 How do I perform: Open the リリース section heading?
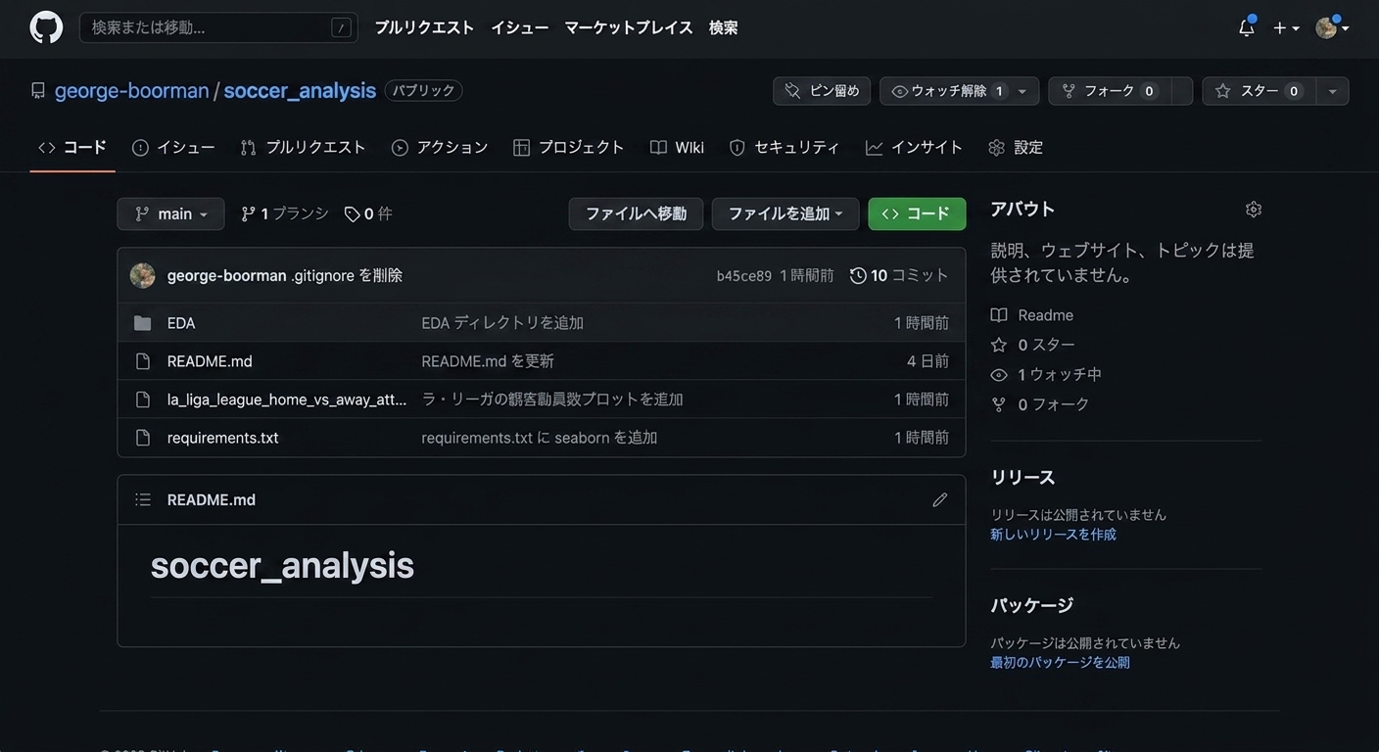pos(1022,478)
